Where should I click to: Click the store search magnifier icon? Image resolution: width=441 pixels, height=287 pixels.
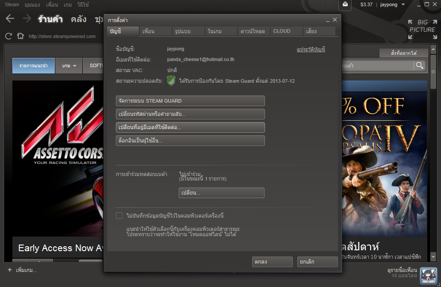420,65
